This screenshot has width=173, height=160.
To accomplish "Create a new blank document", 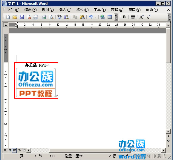I will point(8,17).
